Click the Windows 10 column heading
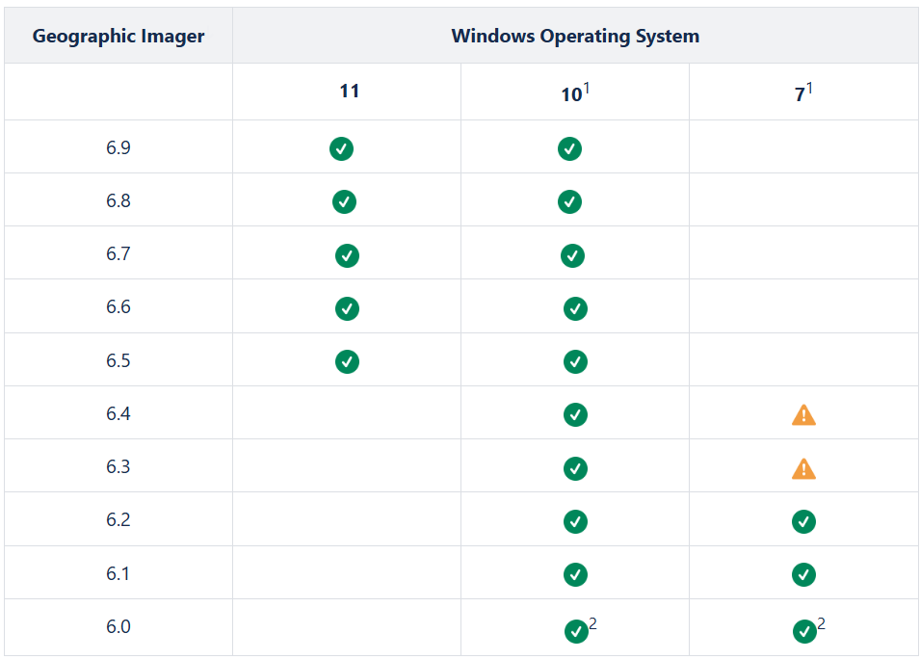 pos(574,93)
